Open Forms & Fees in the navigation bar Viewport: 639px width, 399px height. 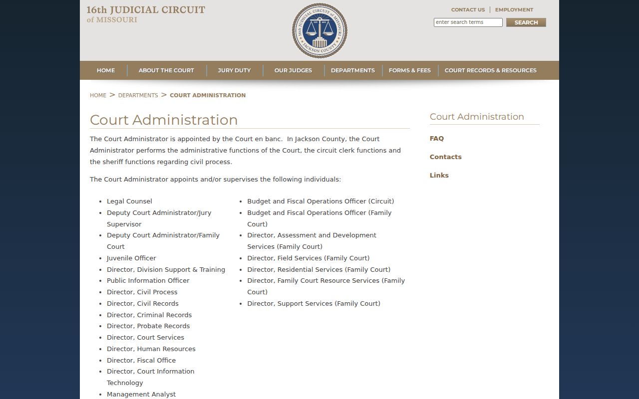[410, 70]
